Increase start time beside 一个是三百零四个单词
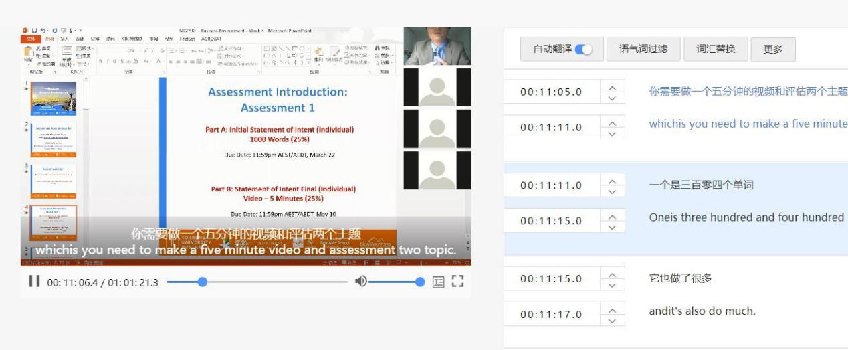 (612, 180)
